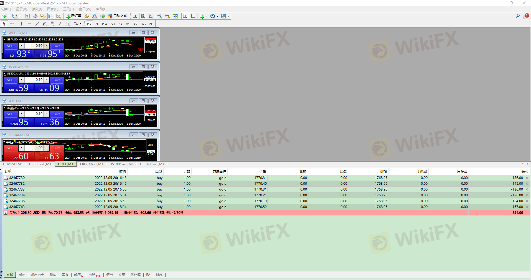531x280 pixels.
Task: Toggle chart auto scroll icon
Action: click(x=185, y=16)
